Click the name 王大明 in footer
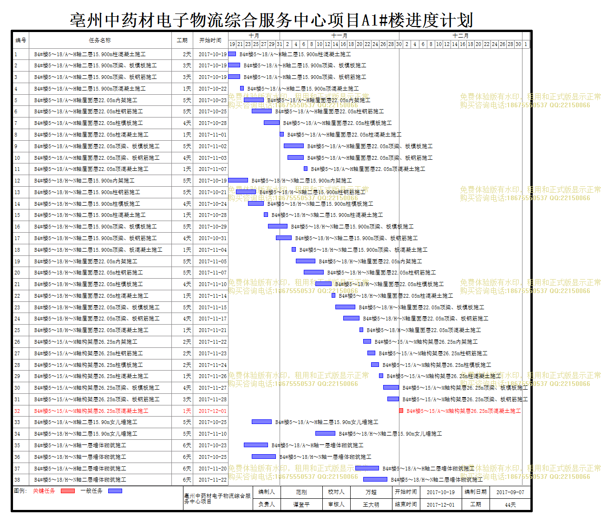The height and width of the screenshot is (522, 601). pos(371,504)
